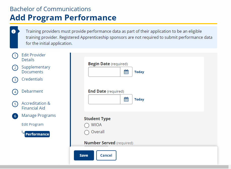Open the Begin Date calendar picker
The height and width of the screenshot is (169, 231).
(126, 72)
